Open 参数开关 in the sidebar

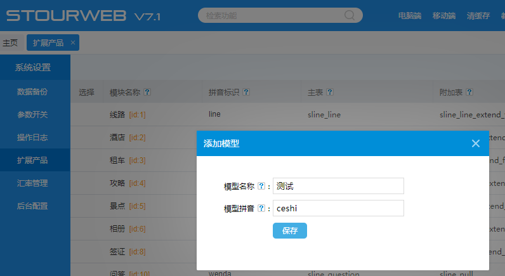32,115
